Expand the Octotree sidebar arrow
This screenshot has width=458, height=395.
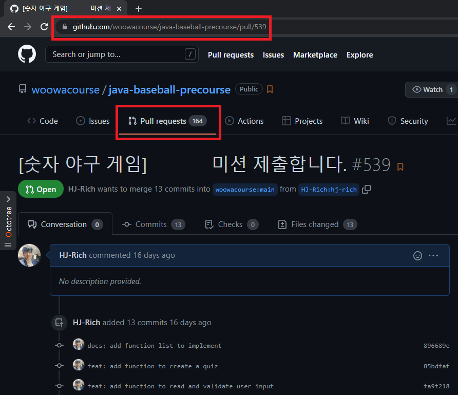[8, 199]
